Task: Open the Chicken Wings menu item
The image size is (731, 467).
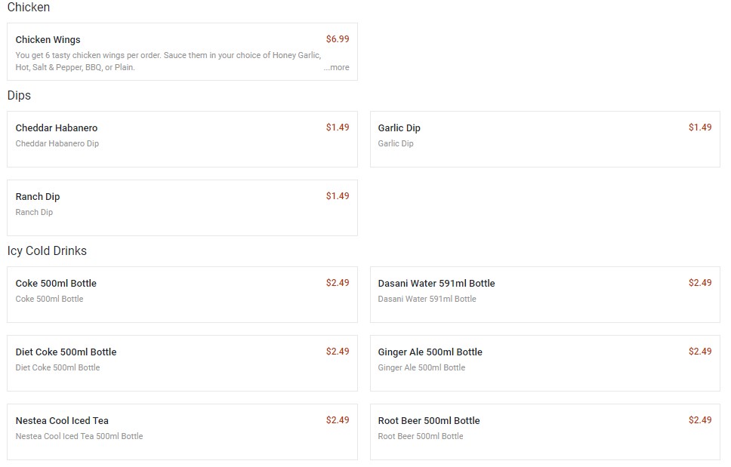Action: (48, 40)
